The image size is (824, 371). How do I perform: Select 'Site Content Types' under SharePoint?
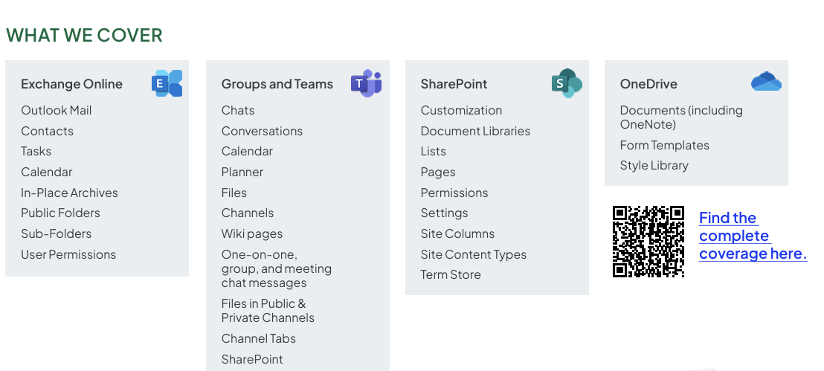click(x=474, y=254)
